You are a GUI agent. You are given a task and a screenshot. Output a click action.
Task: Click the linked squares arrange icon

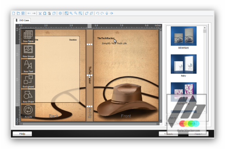(x=91, y=13)
